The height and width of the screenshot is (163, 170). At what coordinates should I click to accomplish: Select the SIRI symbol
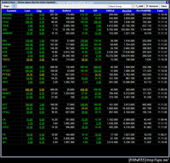tap(5, 138)
